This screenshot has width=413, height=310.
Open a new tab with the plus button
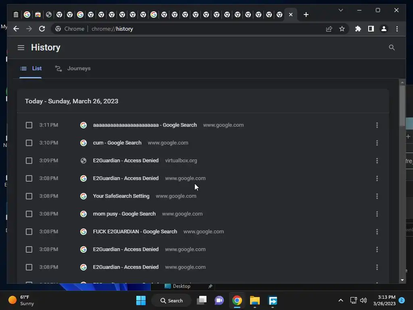click(x=306, y=15)
